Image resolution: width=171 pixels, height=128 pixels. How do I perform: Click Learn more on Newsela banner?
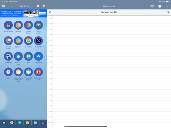tap(42, 13)
